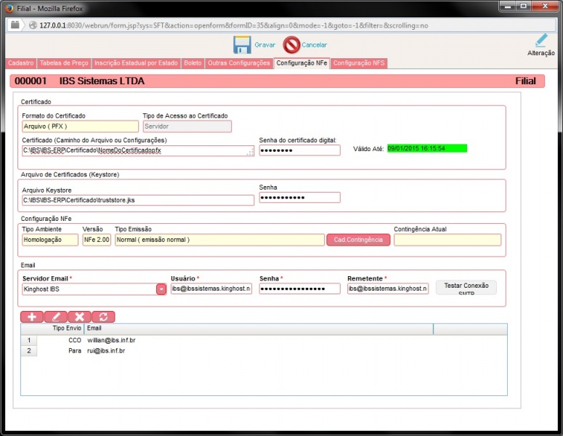Click the CCO cell in row 1

75,340
